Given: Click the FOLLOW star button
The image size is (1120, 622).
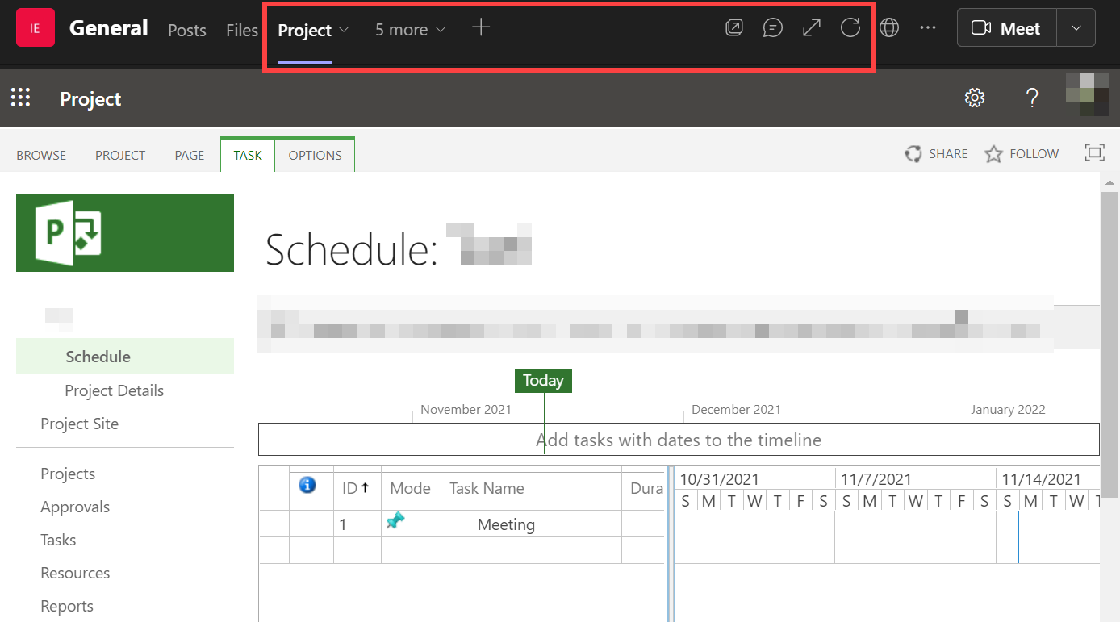Looking at the screenshot, I should [1022, 154].
